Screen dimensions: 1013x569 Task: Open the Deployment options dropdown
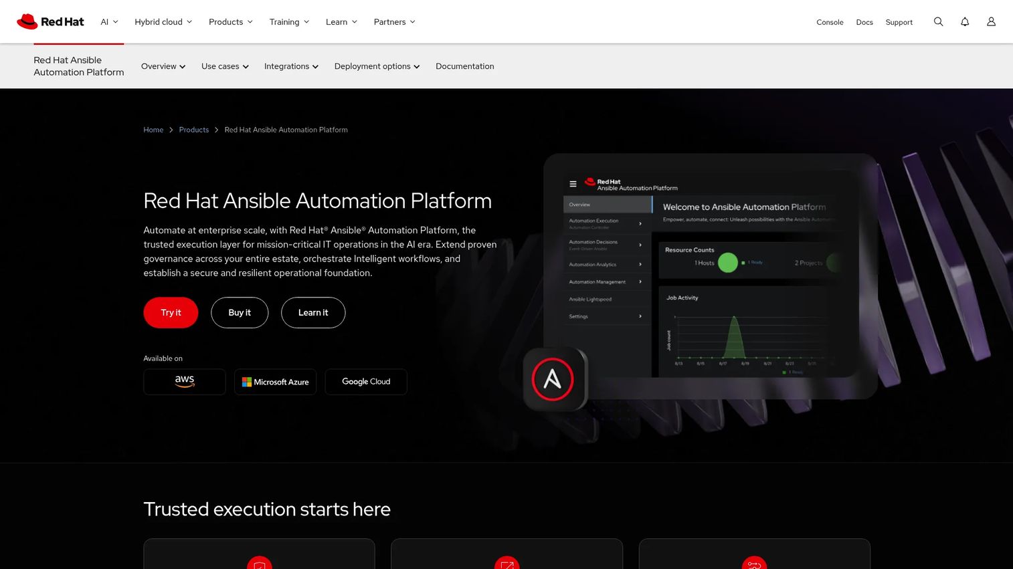coord(377,66)
